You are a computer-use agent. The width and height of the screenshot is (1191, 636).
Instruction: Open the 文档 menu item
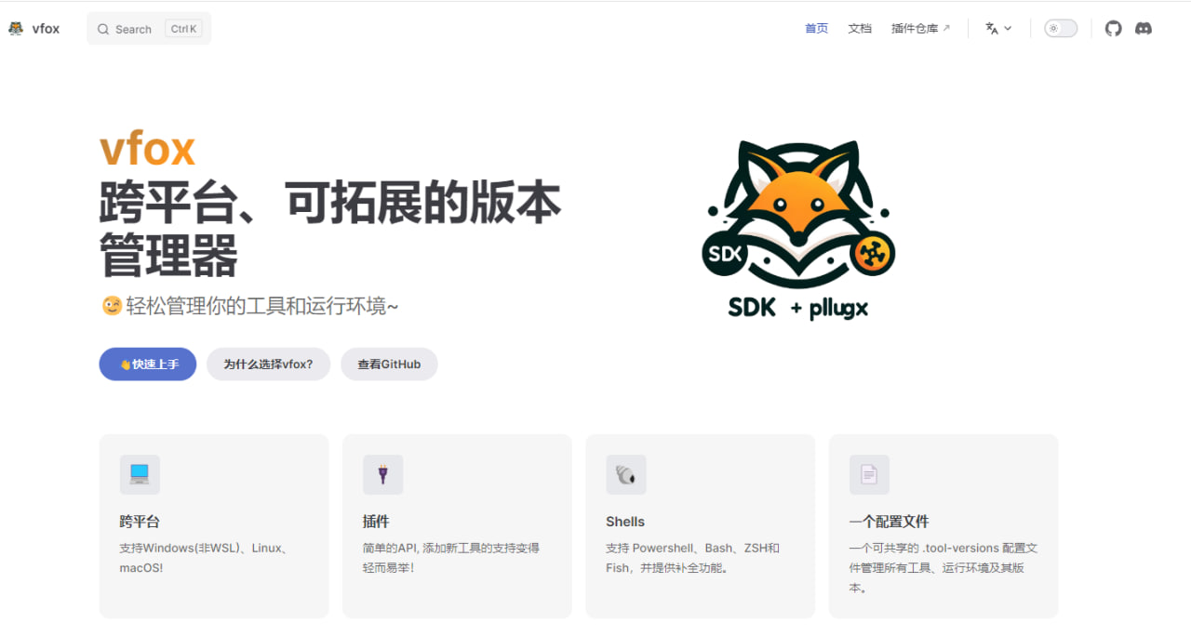coord(860,28)
